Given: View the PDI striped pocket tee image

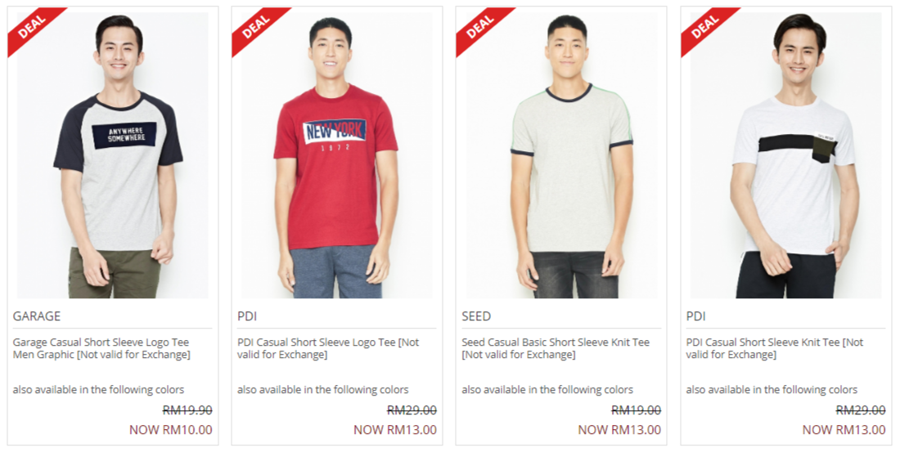Looking at the screenshot, I should (786, 154).
